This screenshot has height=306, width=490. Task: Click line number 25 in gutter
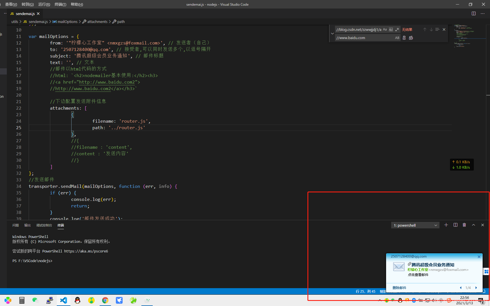tap(19, 127)
